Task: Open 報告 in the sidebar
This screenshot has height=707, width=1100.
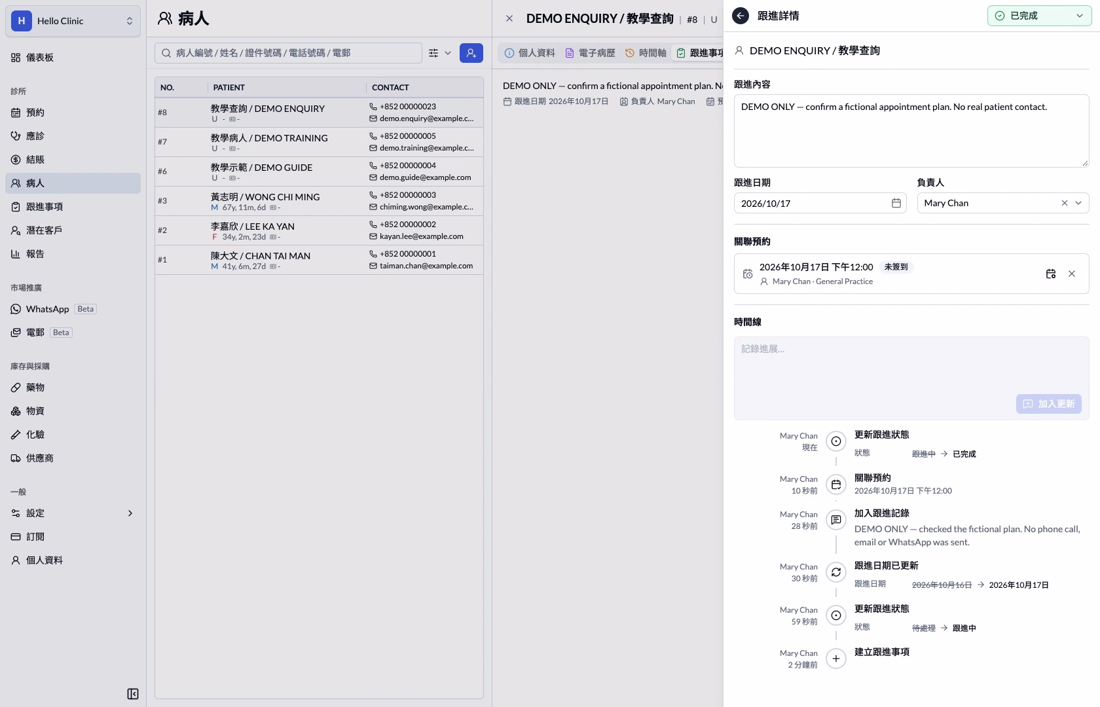Action: (73, 254)
